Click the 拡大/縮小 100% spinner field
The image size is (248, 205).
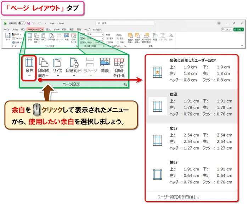[98, 42]
